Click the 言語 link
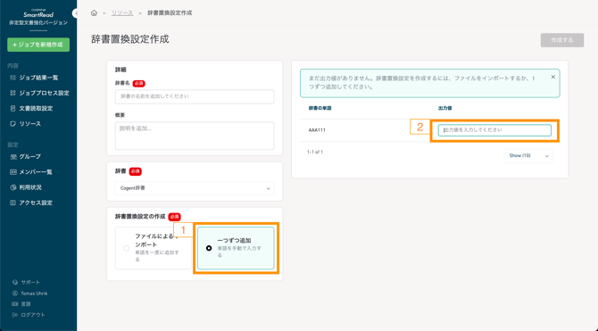This screenshot has width=598, height=331. [26, 304]
